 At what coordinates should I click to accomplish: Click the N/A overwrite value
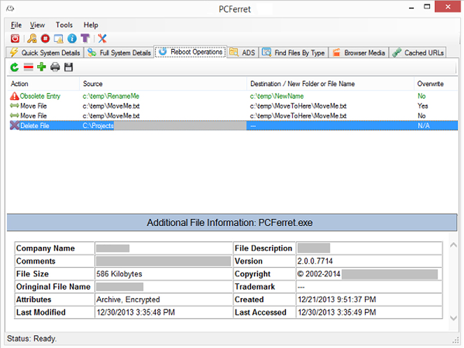pyautogui.click(x=423, y=125)
